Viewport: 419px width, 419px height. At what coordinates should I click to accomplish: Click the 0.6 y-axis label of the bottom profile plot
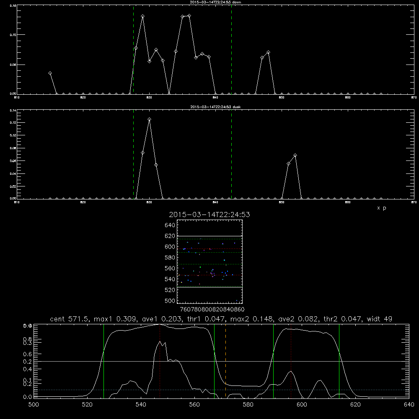[x=28, y=354]
